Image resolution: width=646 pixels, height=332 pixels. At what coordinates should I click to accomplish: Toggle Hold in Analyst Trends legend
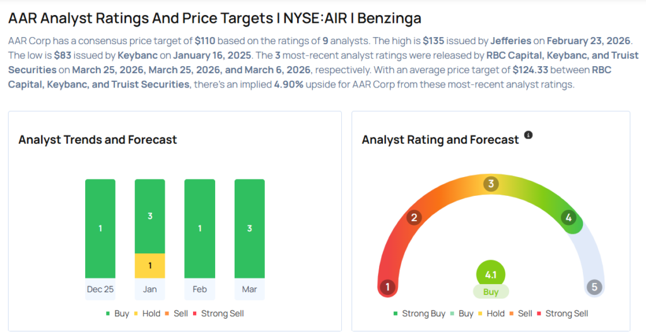pos(150,313)
